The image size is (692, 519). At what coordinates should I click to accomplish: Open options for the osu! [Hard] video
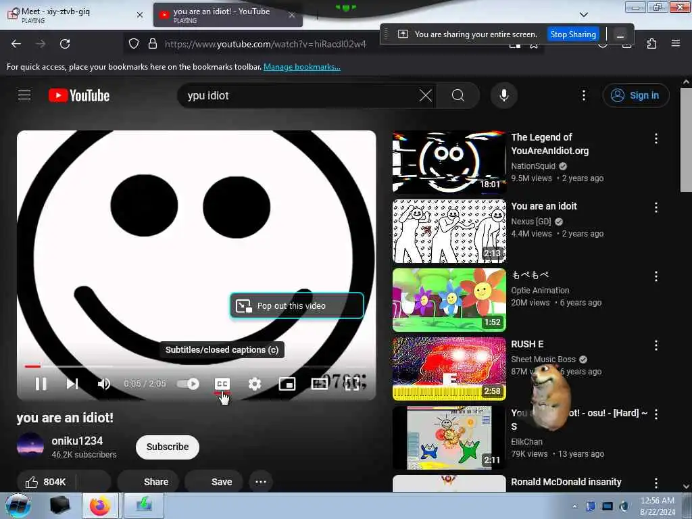point(656,414)
